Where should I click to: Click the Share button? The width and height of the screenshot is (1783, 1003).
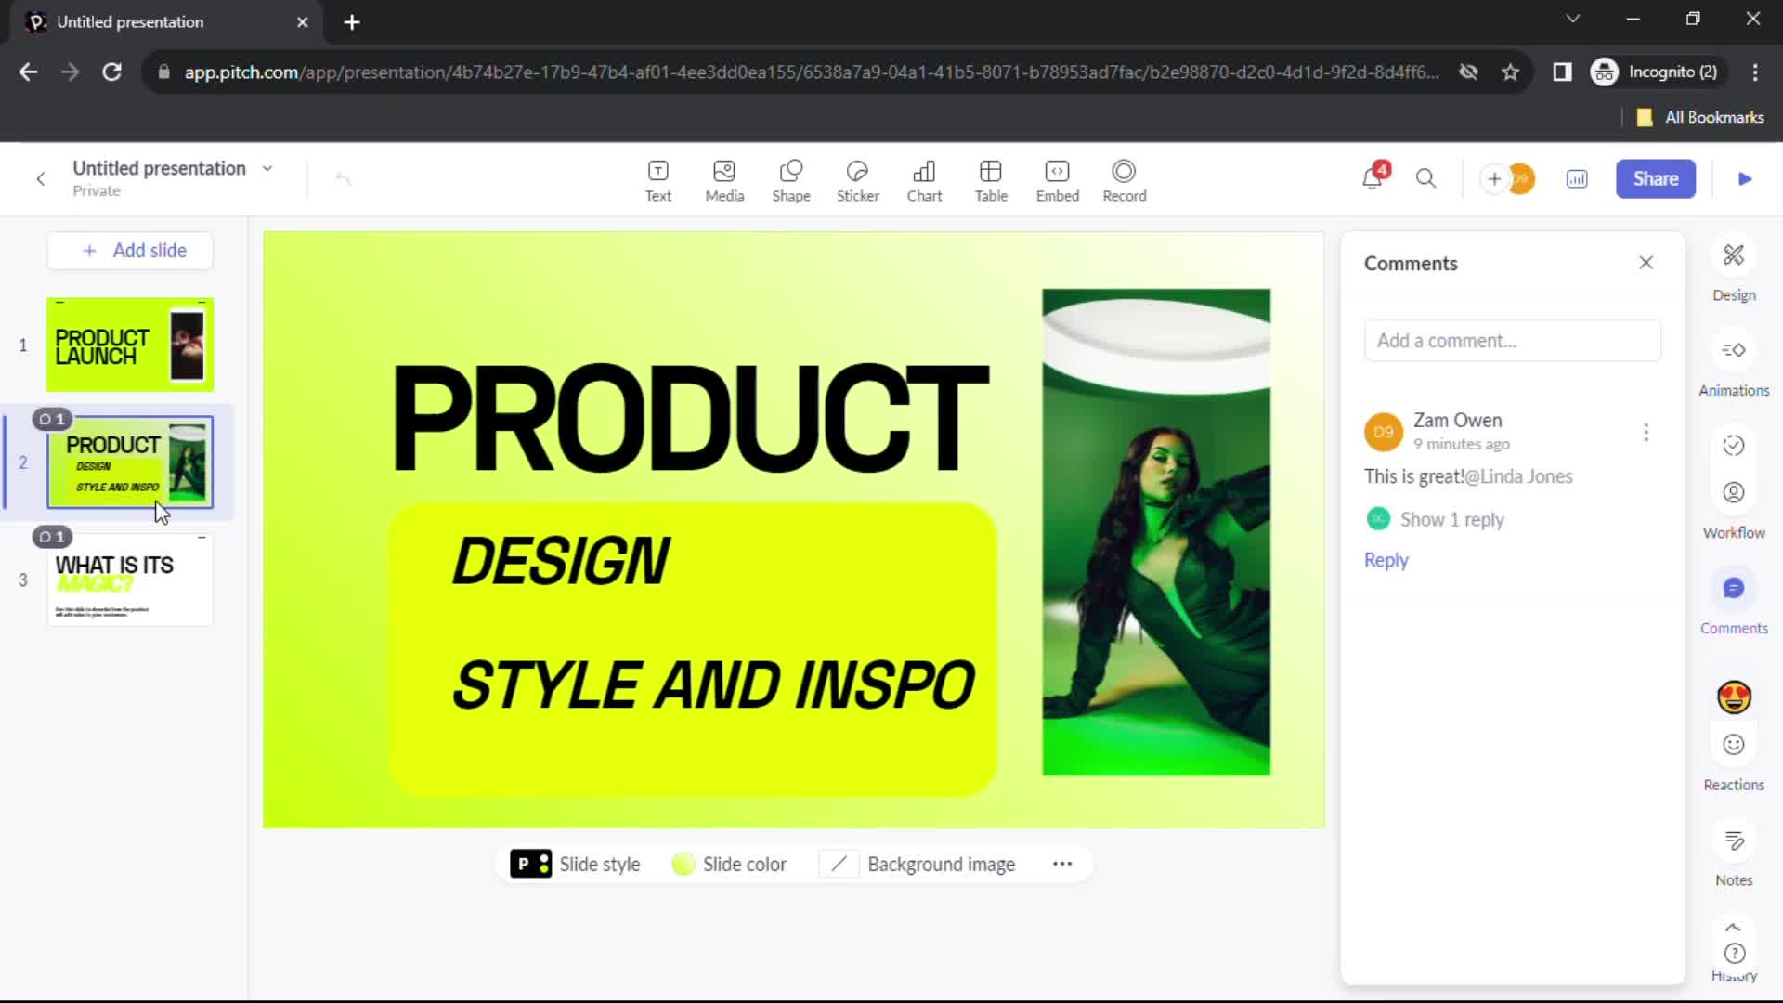click(1656, 177)
